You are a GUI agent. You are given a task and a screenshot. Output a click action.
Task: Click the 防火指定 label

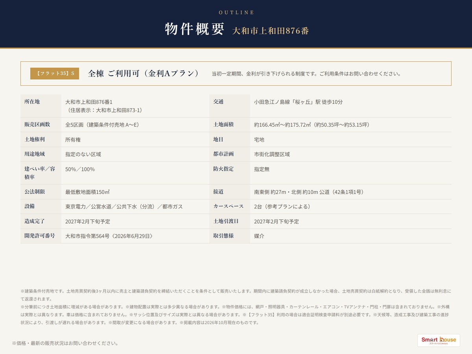coord(223,169)
